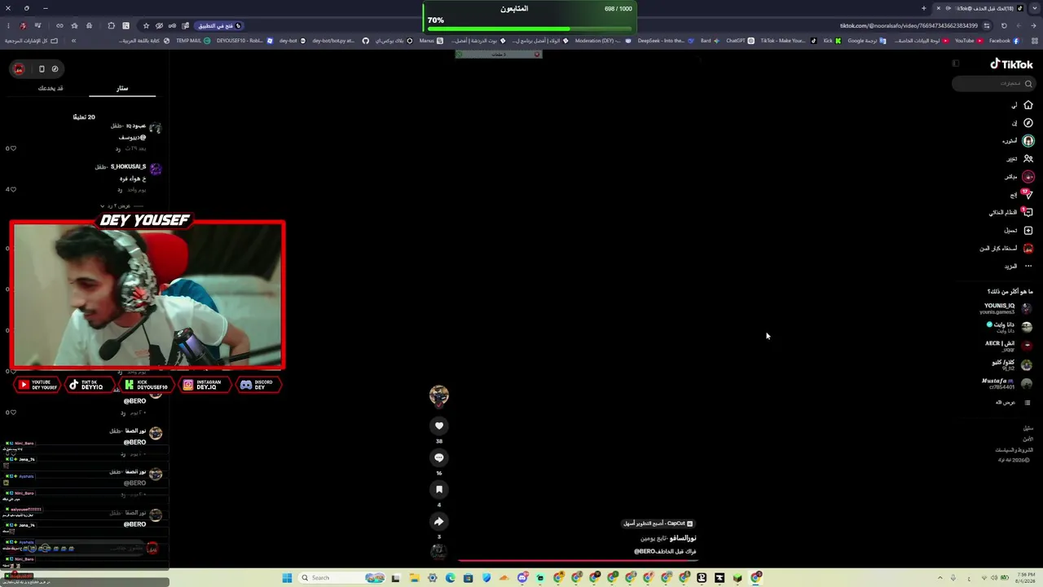Click the Windows Start button

[287, 578]
